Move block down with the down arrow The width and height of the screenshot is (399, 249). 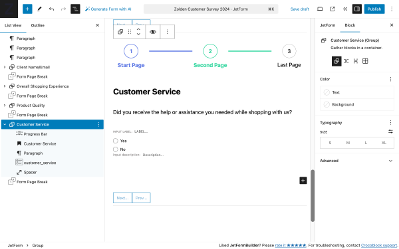coord(138,34)
